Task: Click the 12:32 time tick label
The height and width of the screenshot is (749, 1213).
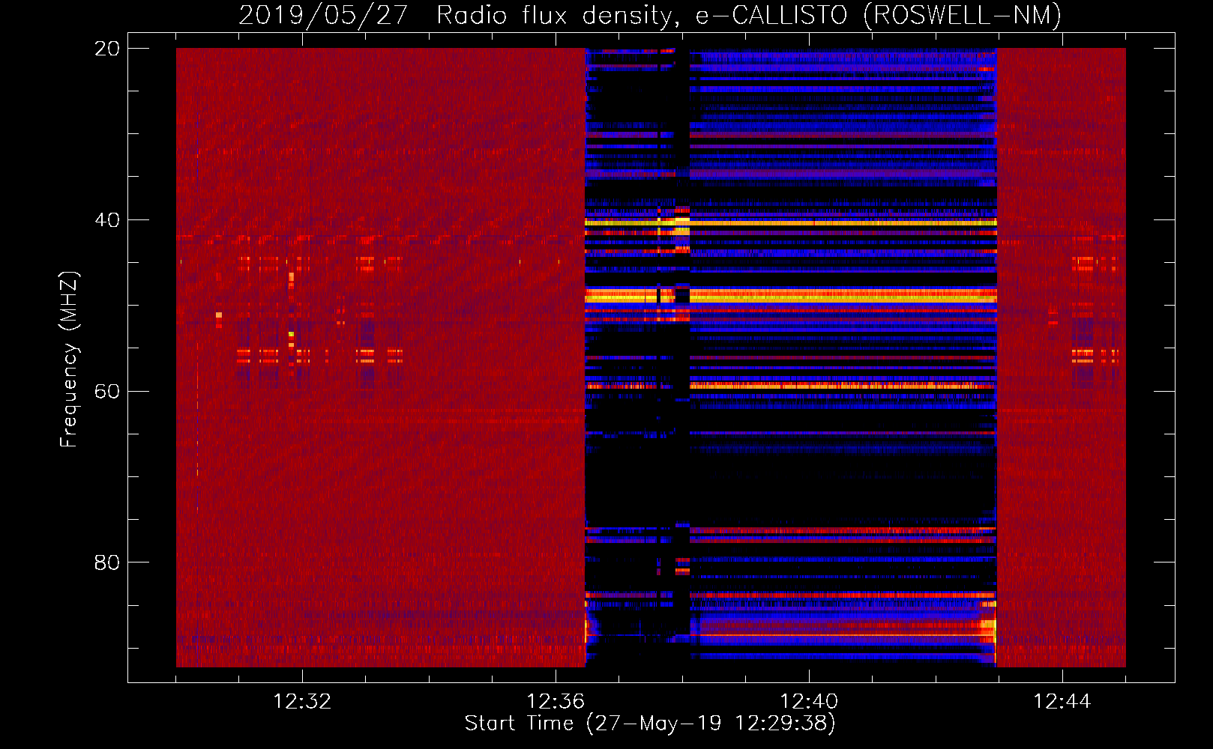Action: click(302, 701)
